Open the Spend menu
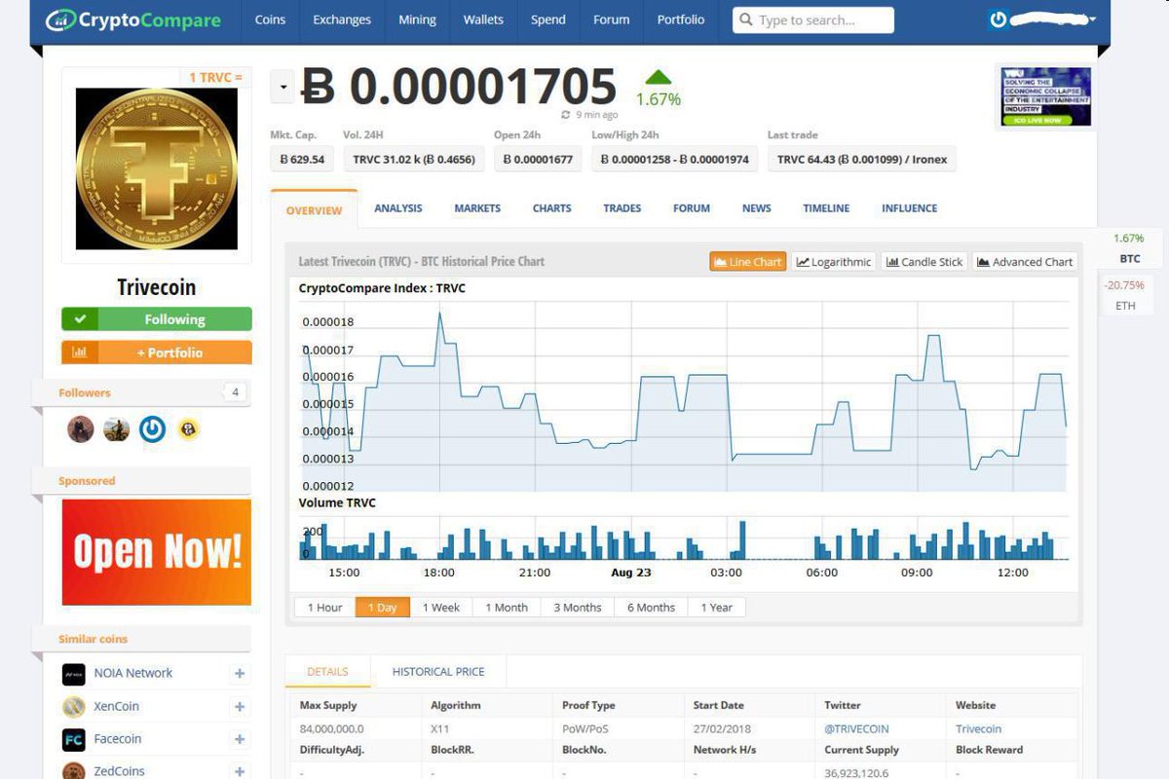The height and width of the screenshot is (779, 1169). pos(548,19)
